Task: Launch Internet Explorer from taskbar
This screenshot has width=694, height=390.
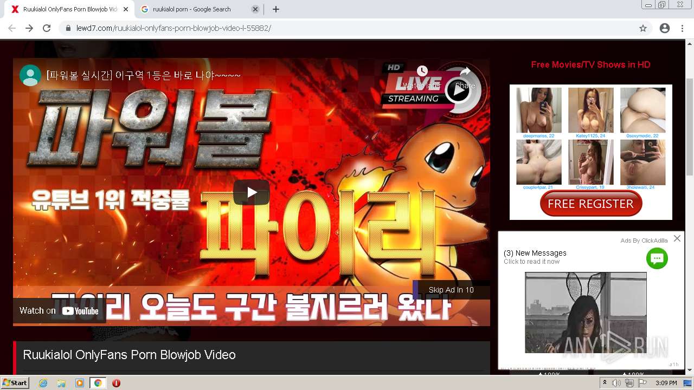Action: pyautogui.click(x=43, y=383)
